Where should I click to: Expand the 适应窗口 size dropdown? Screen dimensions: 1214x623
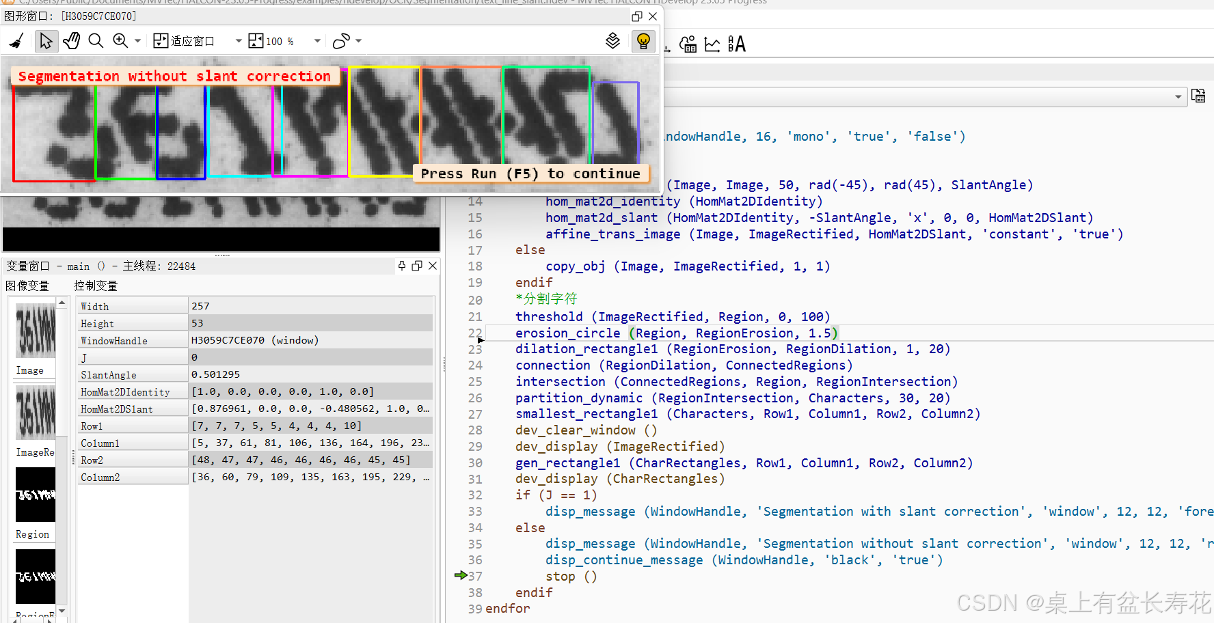coord(238,42)
